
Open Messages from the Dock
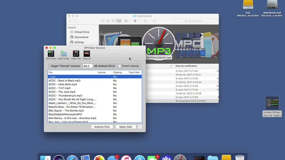(x=113, y=158)
